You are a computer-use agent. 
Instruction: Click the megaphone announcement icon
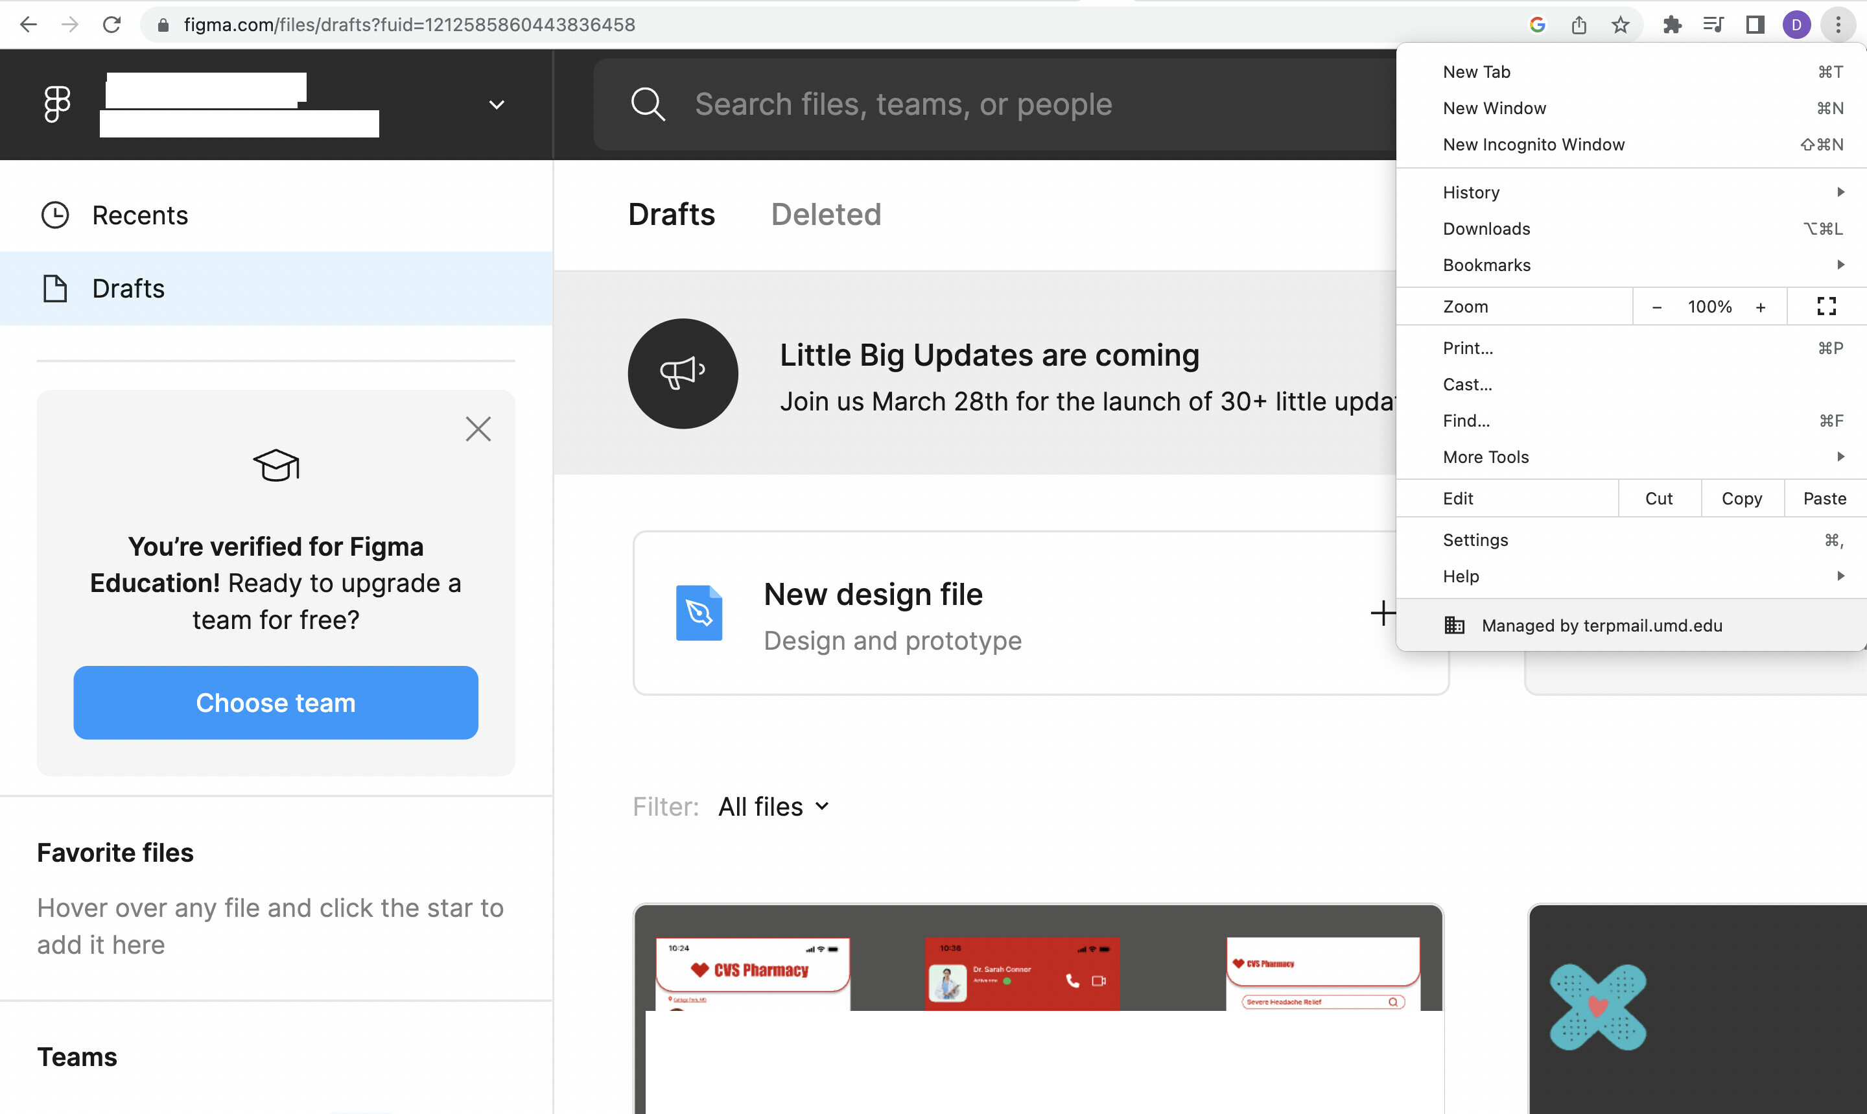coord(681,373)
